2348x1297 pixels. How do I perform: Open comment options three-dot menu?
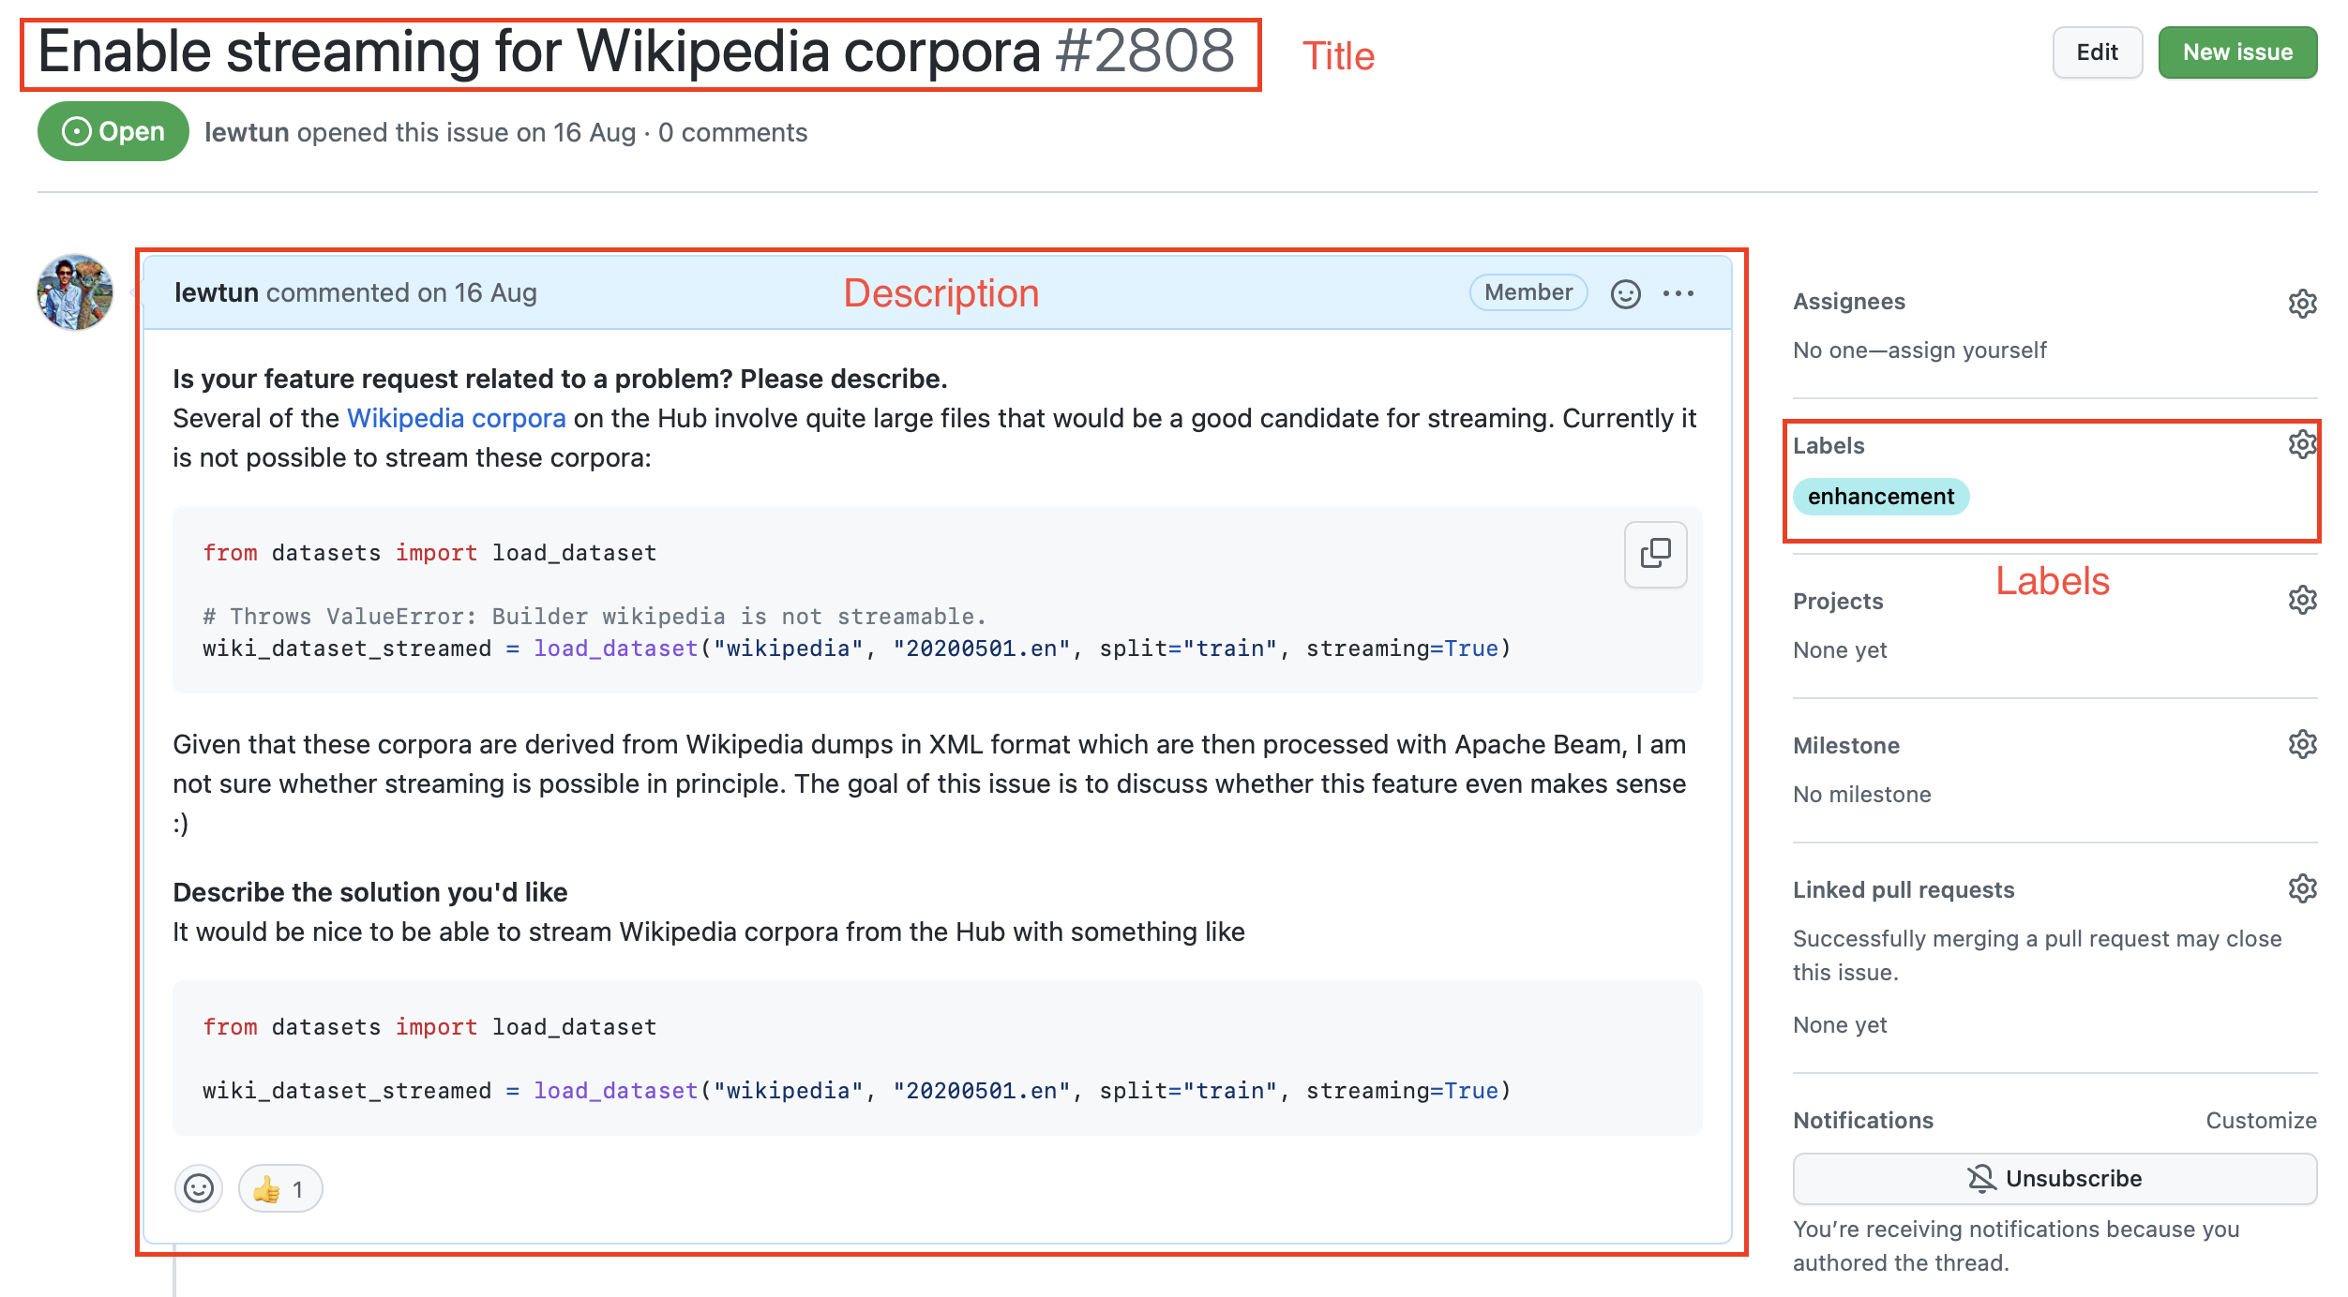(1678, 293)
